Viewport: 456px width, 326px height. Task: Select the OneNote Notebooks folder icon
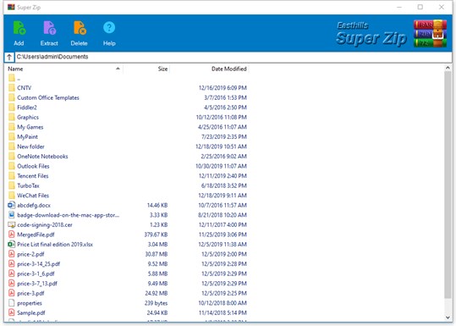(12, 156)
